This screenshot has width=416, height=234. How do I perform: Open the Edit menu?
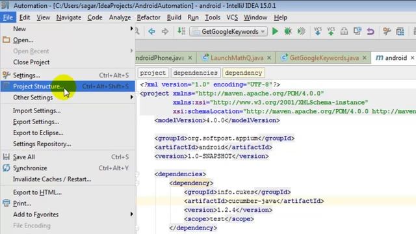point(25,18)
